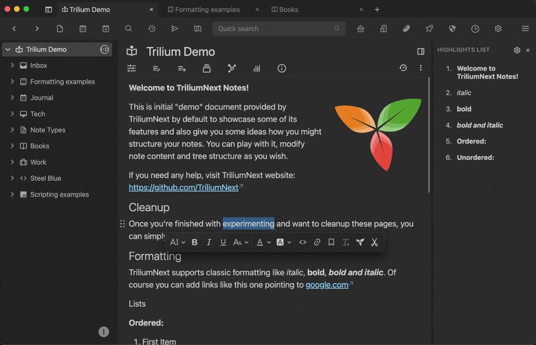The image size is (536, 345).
Task: Expand the Scripting examples tree node
Action: point(12,194)
